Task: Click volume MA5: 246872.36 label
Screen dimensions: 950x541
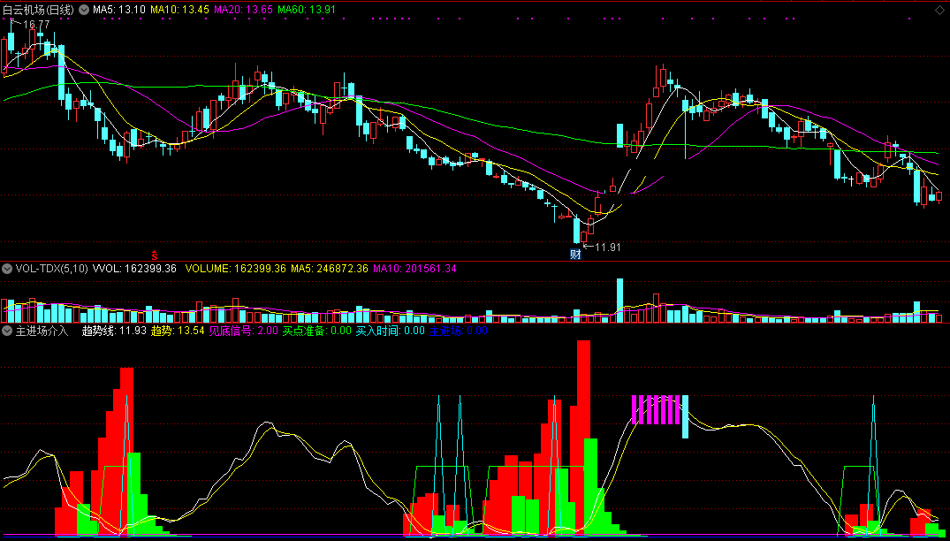Action: 330,268
